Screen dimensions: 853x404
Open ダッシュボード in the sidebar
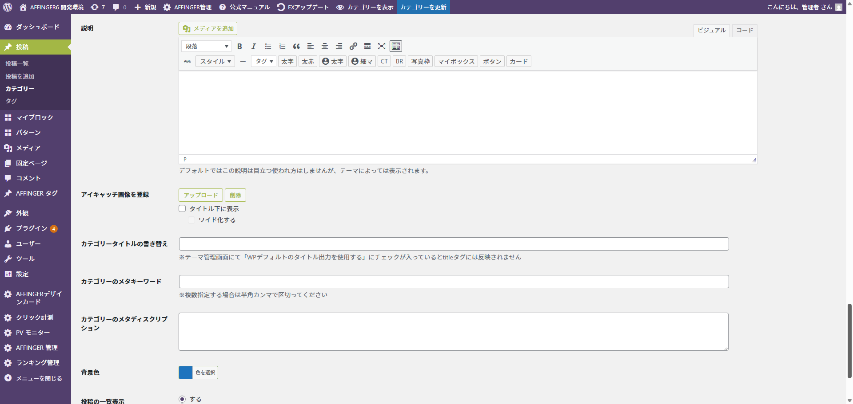point(36,27)
